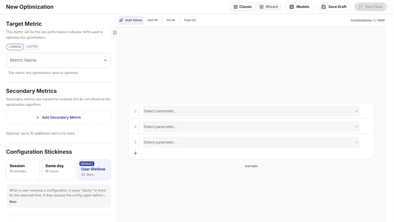Click Add Secondary Metric button
The image size is (394, 222).
tap(58, 117)
